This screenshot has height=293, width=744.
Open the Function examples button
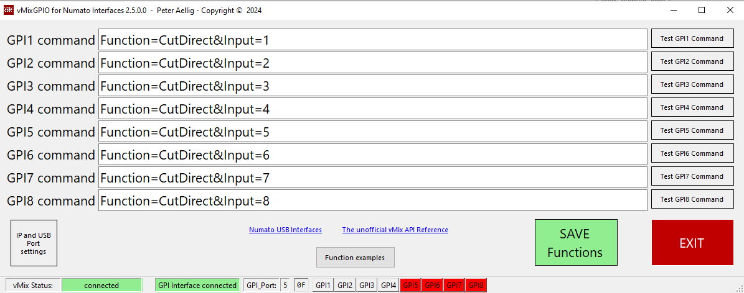[x=355, y=258]
